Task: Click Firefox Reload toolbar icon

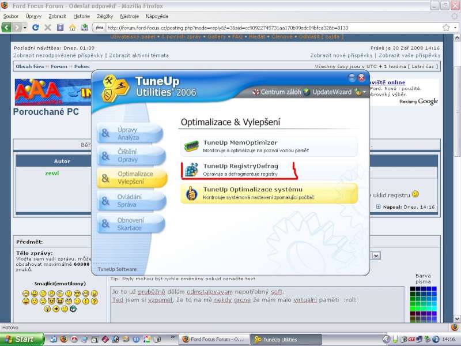Action: pos(36,27)
